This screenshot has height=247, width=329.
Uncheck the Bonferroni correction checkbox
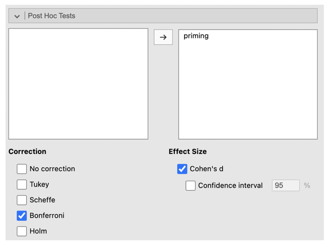coord(22,216)
